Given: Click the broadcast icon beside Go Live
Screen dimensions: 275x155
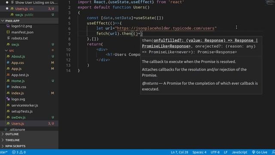Looking at the screenshot, I should click(254, 152).
